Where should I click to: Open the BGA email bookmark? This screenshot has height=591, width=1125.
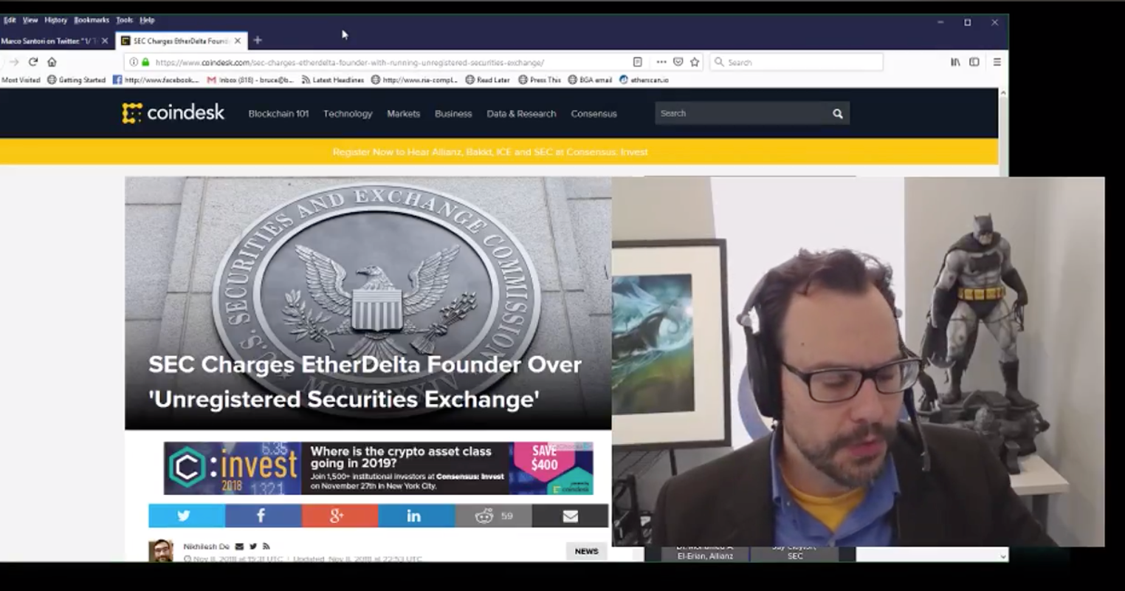click(x=590, y=80)
